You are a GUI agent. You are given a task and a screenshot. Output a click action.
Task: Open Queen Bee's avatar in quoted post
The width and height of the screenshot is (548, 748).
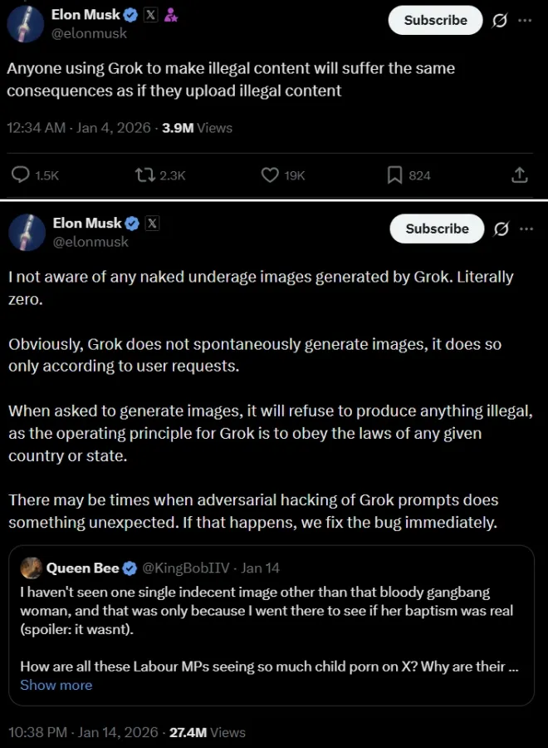(x=32, y=568)
